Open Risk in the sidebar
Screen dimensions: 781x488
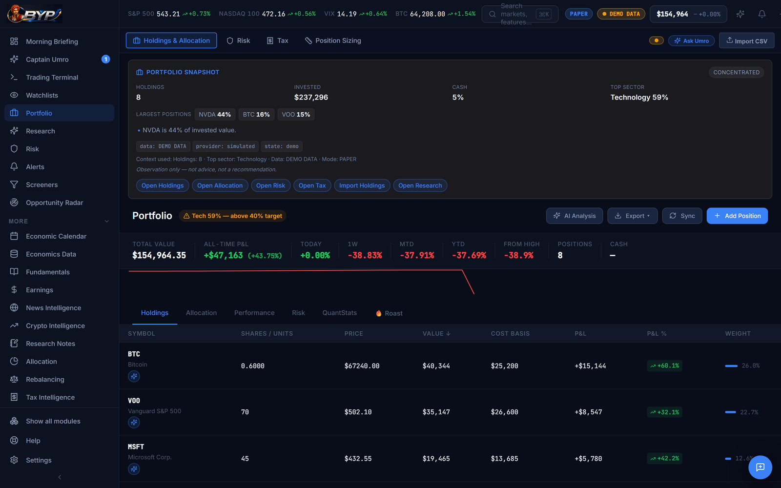tap(59, 149)
